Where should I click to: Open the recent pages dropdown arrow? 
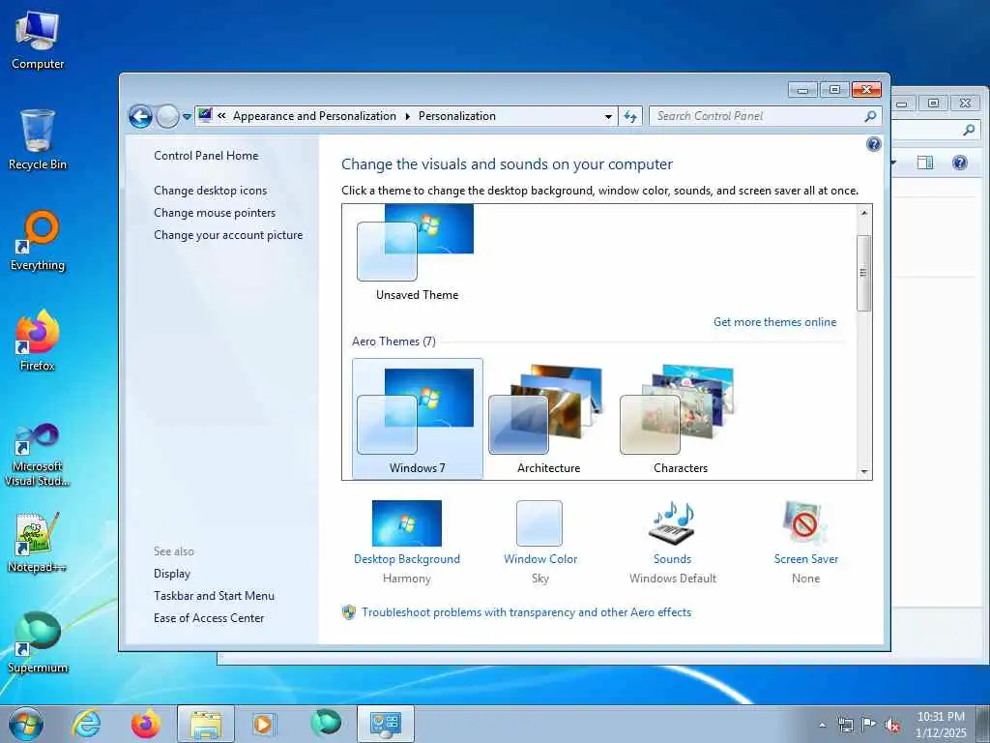tap(187, 117)
